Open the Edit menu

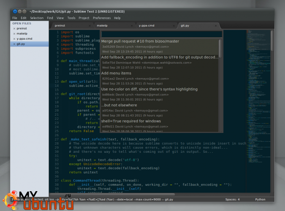24,18
